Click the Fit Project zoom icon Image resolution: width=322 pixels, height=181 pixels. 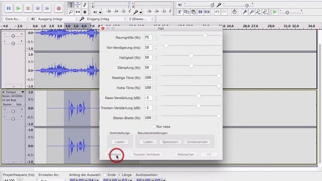265,12
